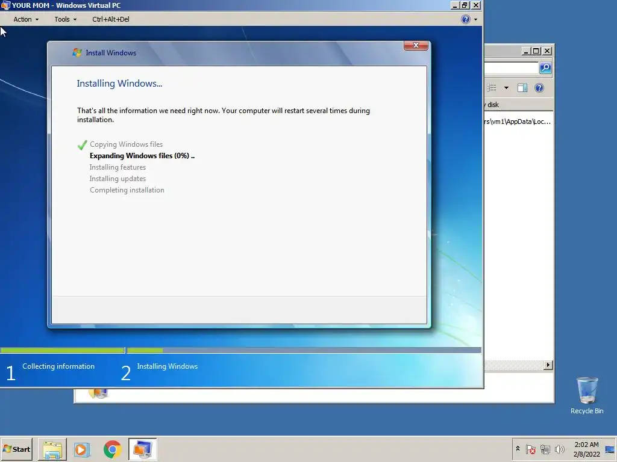
Task: Click the change view icon in Explorer
Action: coord(492,88)
